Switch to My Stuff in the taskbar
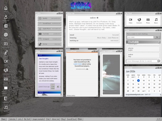The image size is (162, 121). (x=27, y=119)
